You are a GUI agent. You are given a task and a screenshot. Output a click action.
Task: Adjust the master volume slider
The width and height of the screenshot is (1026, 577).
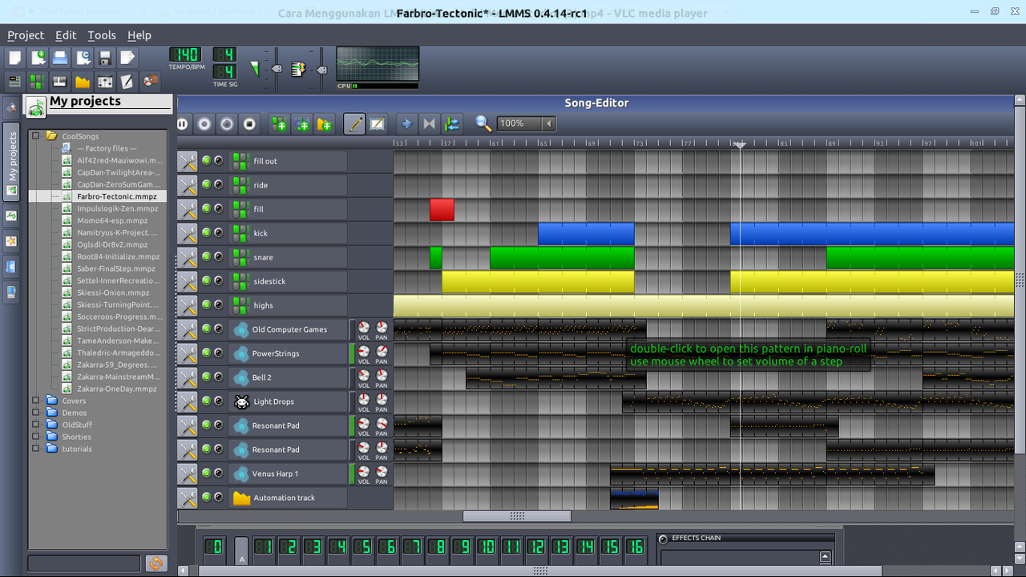(276, 69)
